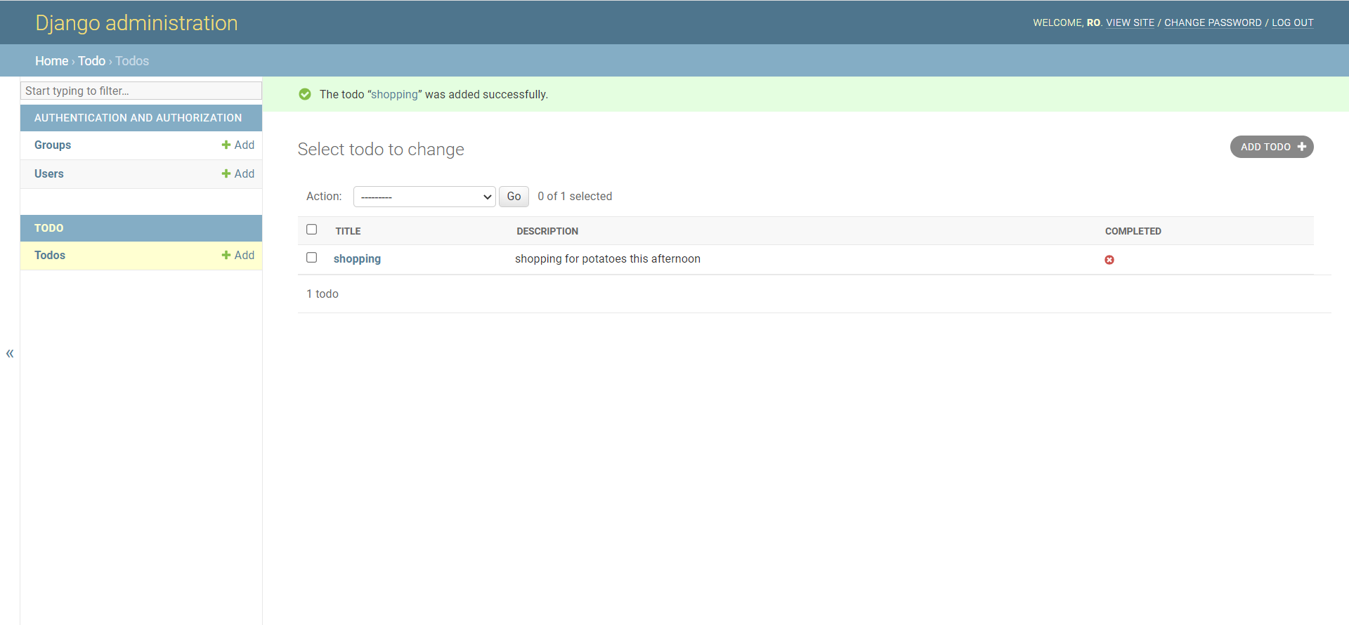Sort by the COMPLETED column header
Viewport: 1349px width, 625px height.
1133,231
